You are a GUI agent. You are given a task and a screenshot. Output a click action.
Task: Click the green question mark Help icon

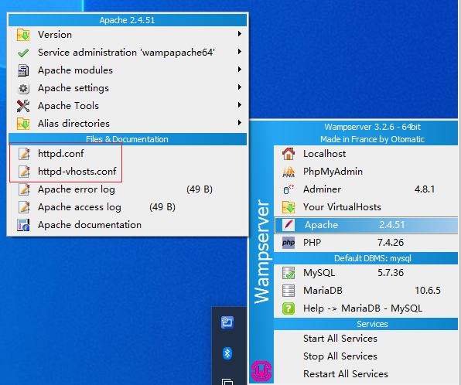tap(289, 308)
